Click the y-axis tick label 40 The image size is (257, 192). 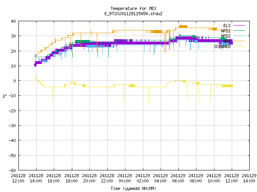pos(13,21)
